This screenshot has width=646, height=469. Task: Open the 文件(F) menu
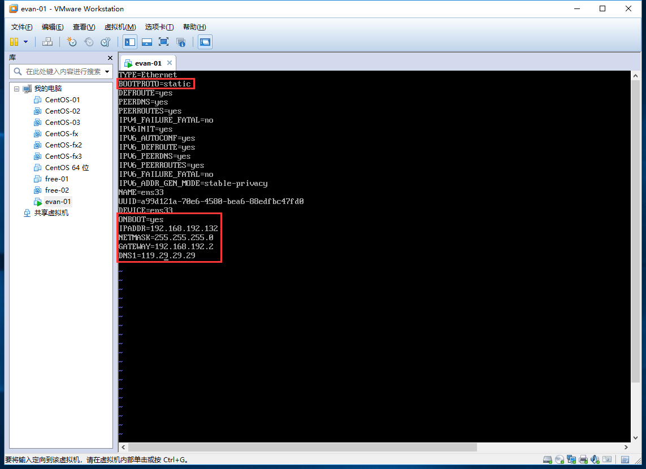[x=22, y=27]
